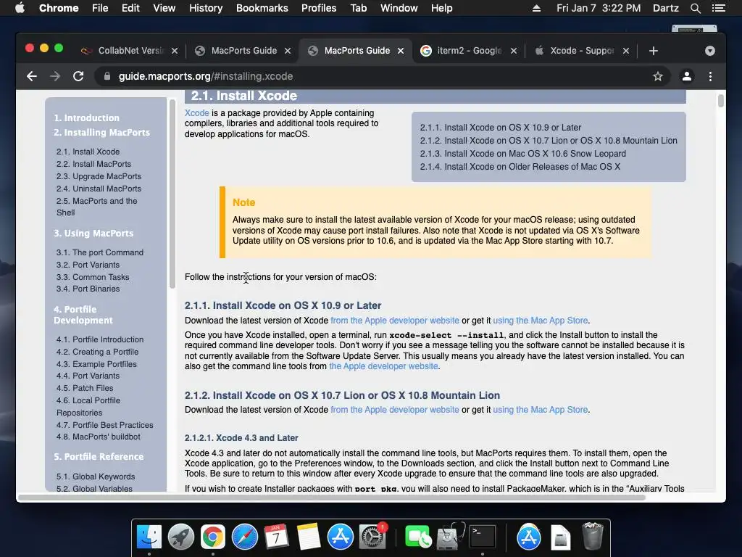The height and width of the screenshot is (557, 742).
Task: Open the Bookmarks menu
Action: 262,8
